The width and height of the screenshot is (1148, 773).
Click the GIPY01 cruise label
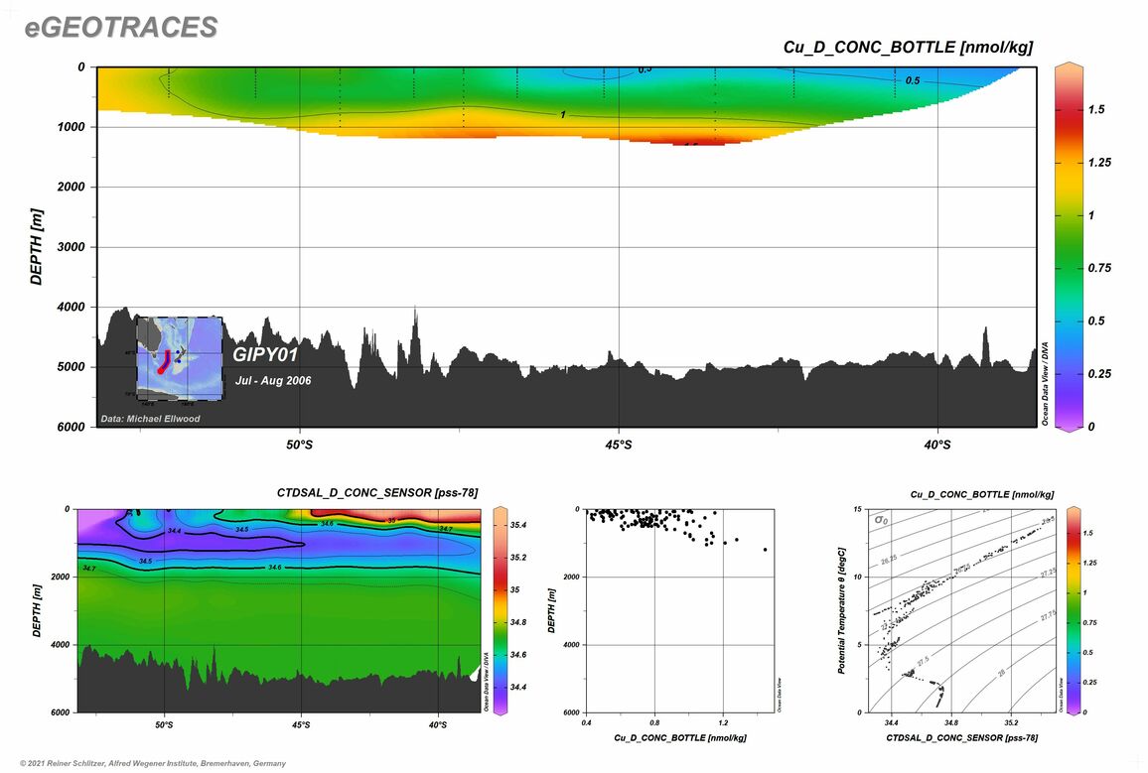coord(265,353)
